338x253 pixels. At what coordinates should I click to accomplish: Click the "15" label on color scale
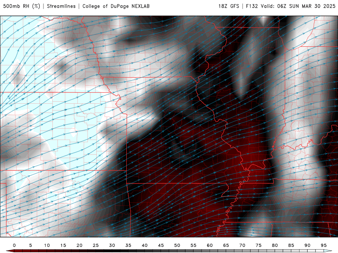pos(63,245)
